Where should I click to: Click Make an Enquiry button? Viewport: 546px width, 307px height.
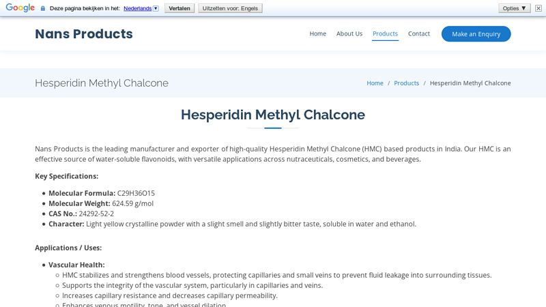click(476, 34)
